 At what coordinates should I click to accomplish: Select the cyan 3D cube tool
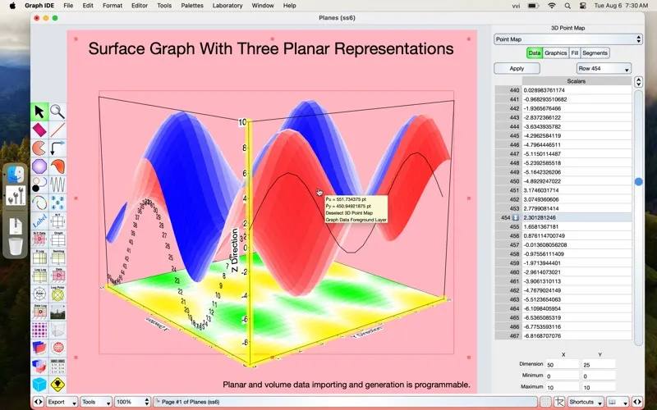point(39,384)
